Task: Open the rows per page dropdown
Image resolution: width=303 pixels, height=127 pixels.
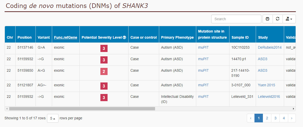Action: 53,118
